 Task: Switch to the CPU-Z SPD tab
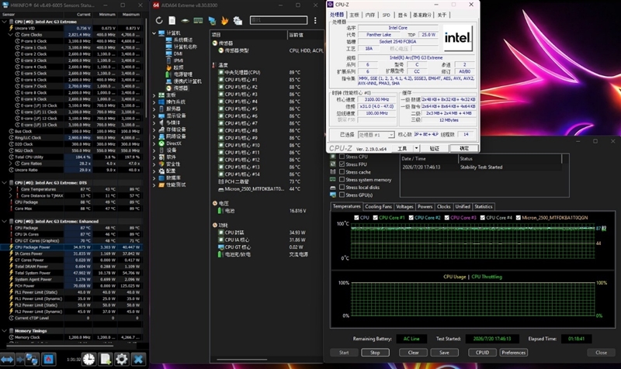[386, 15]
